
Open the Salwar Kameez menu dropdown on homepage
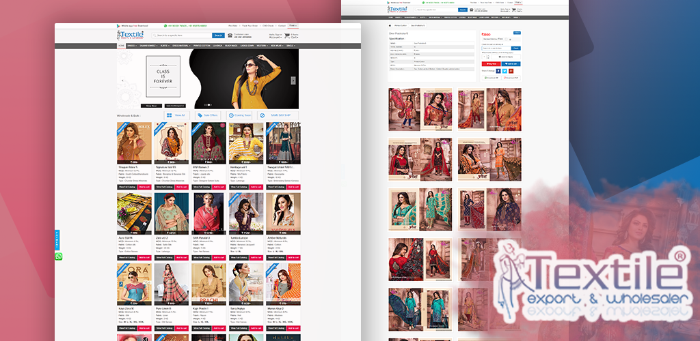pyautogui.click(x=148, y=46)
